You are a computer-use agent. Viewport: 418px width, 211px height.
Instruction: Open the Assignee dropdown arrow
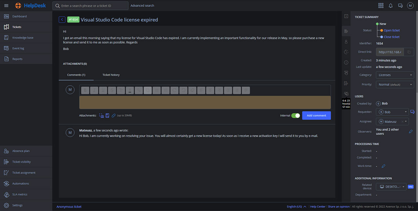(406, 122)
